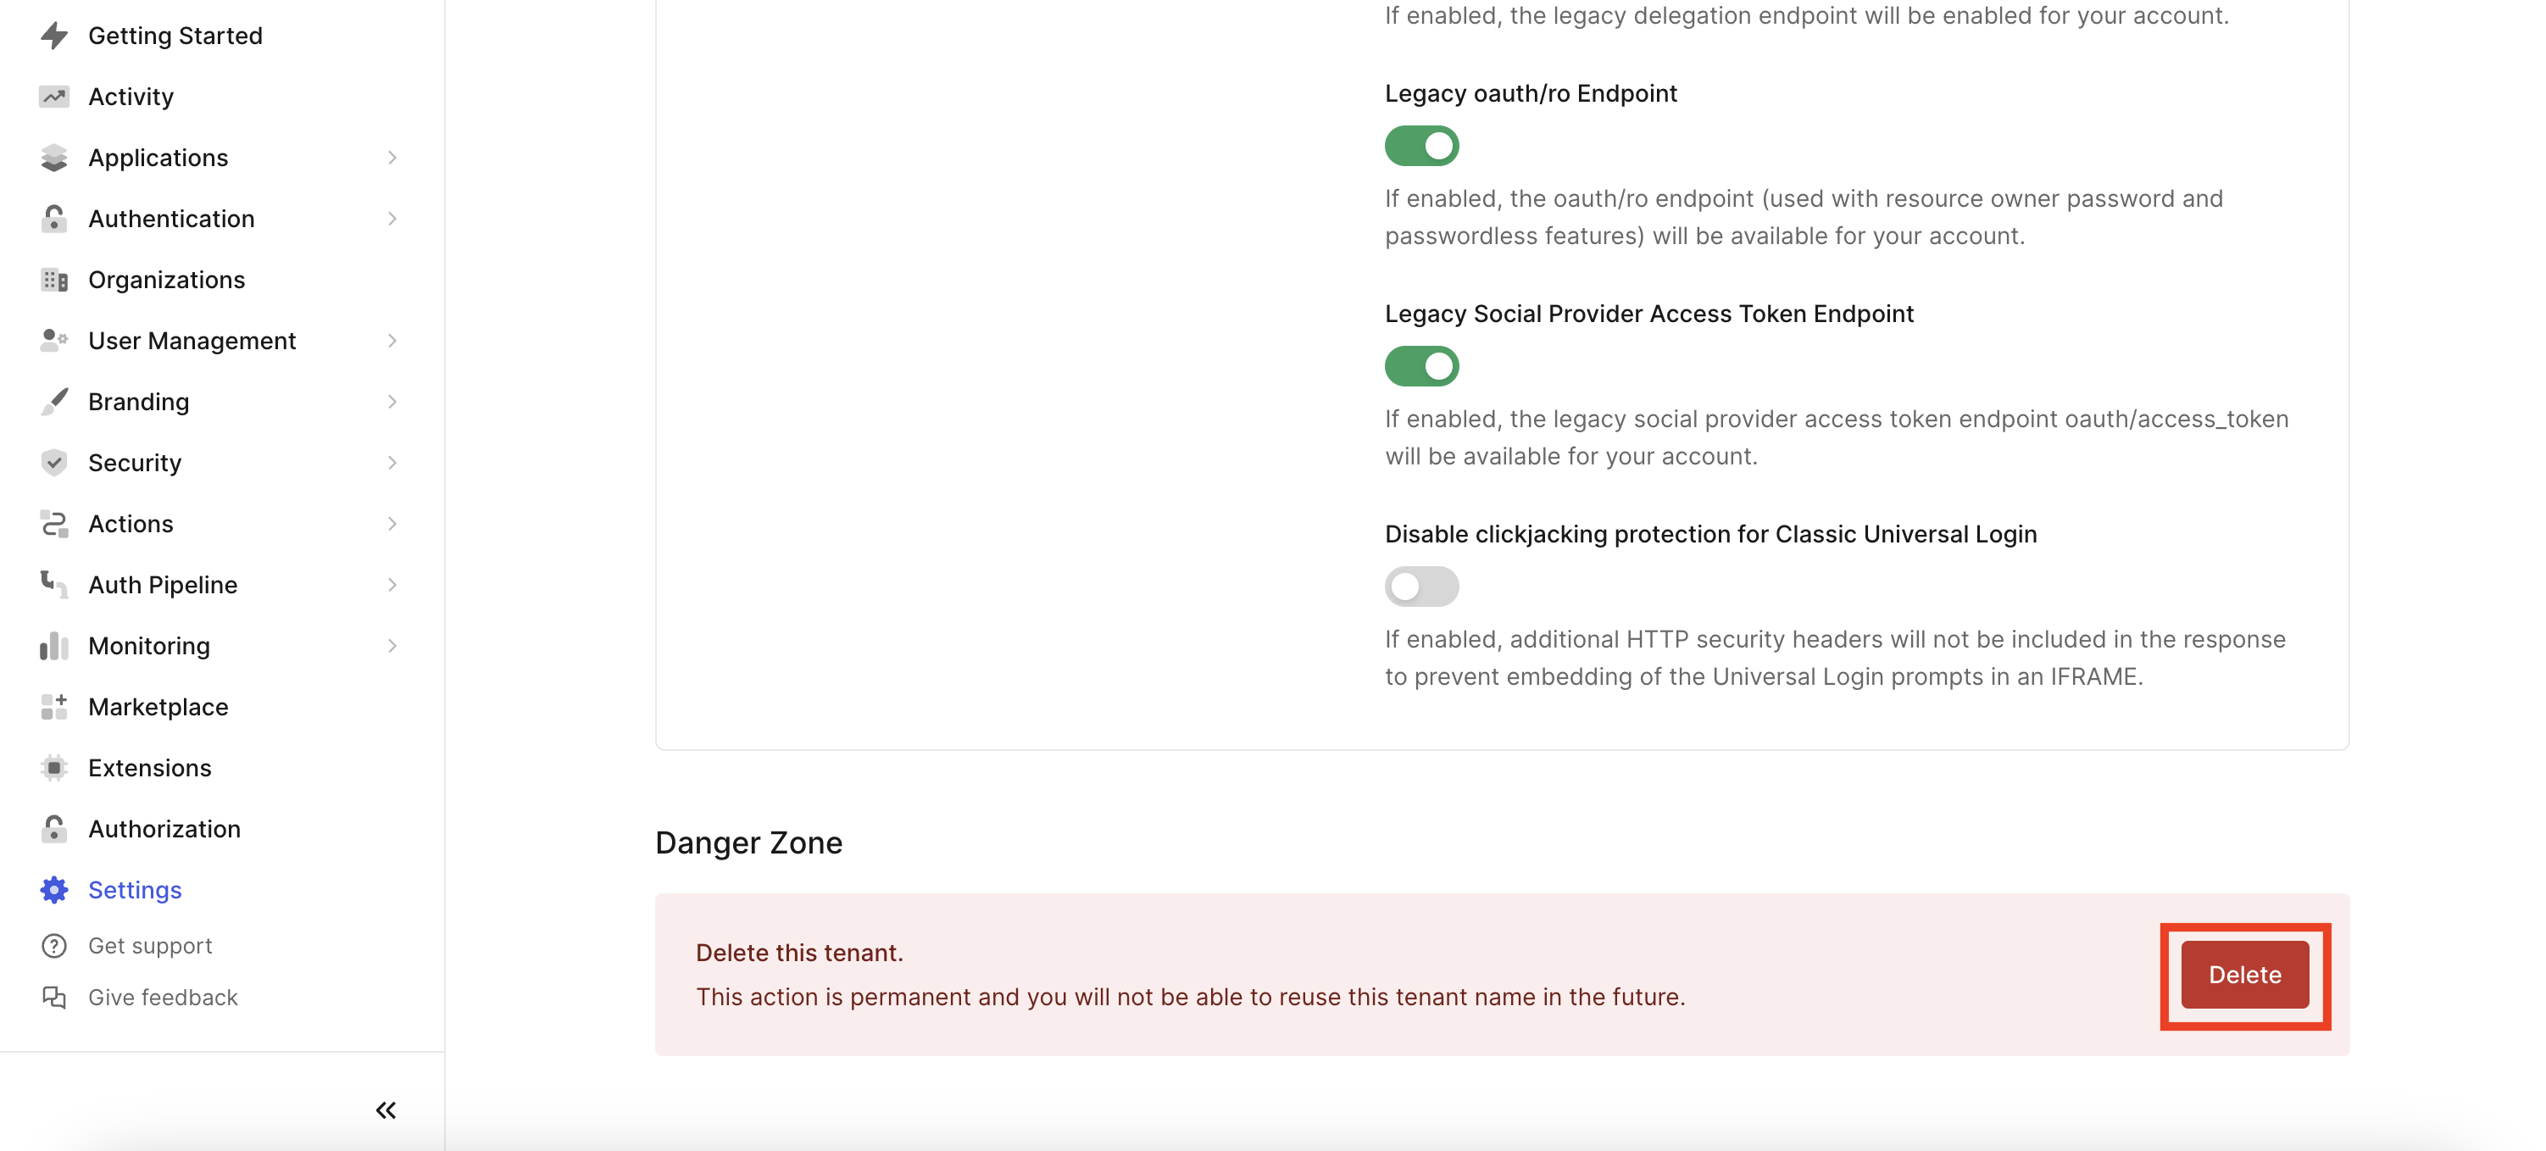Image resolution: width=2546 pixels, height=1151 pixels.
Task: Select the Extensions puzzle icon
Action: click(54, 768)
